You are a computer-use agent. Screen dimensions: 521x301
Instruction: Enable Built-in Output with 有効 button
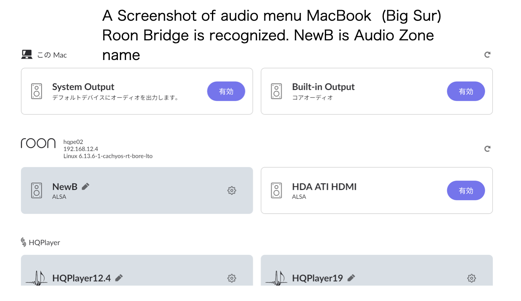[x=466, y=91]
